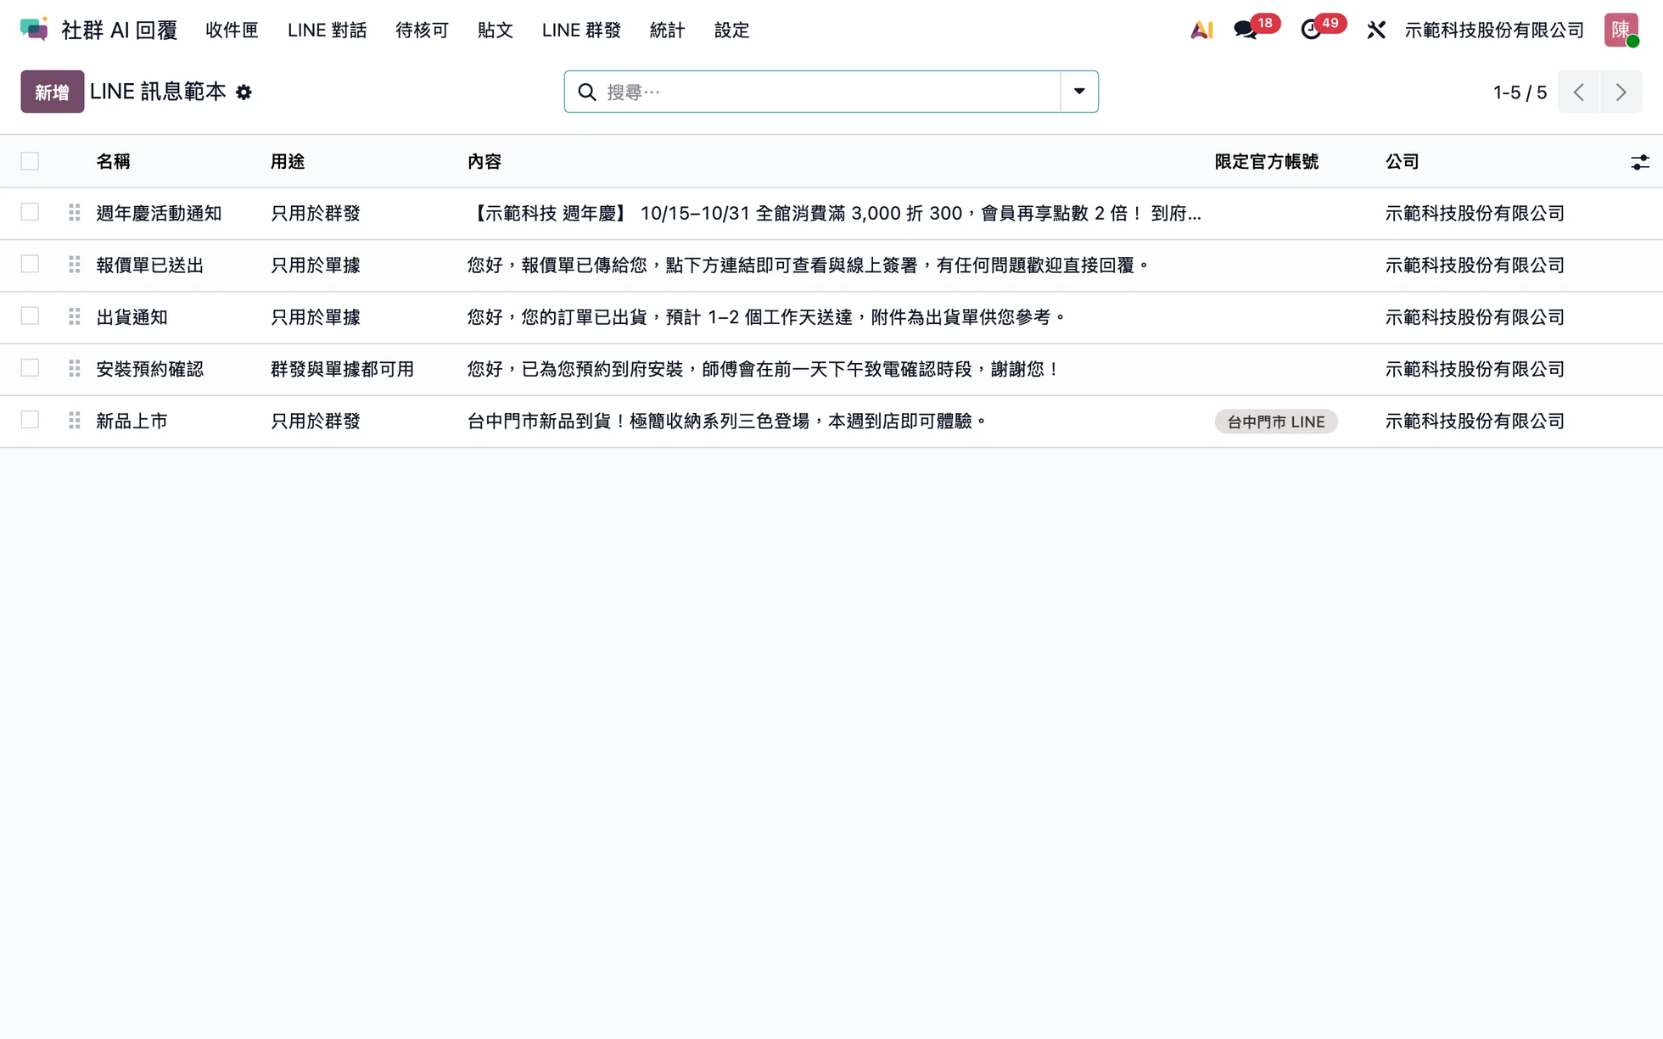Viewport: 1663px width, 1039px height.
Task: Open the 週年慶活動通知 record
Action: coord(159,214)
